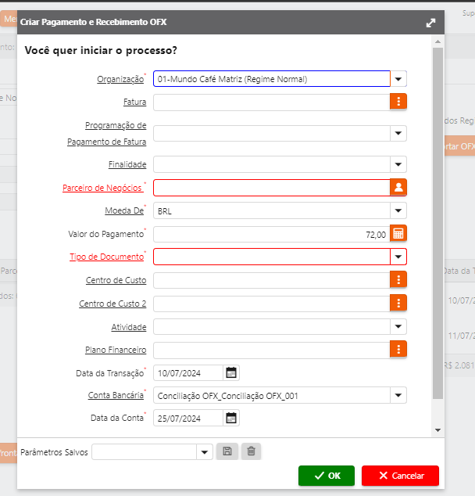The height and width of the screenshot is (496, 475).
Task: Click the delete saved parameters trash icon
Action: coord(251,451)
